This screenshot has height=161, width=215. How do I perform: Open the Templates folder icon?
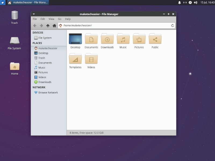pyautogui.click(x=75, y=60)
